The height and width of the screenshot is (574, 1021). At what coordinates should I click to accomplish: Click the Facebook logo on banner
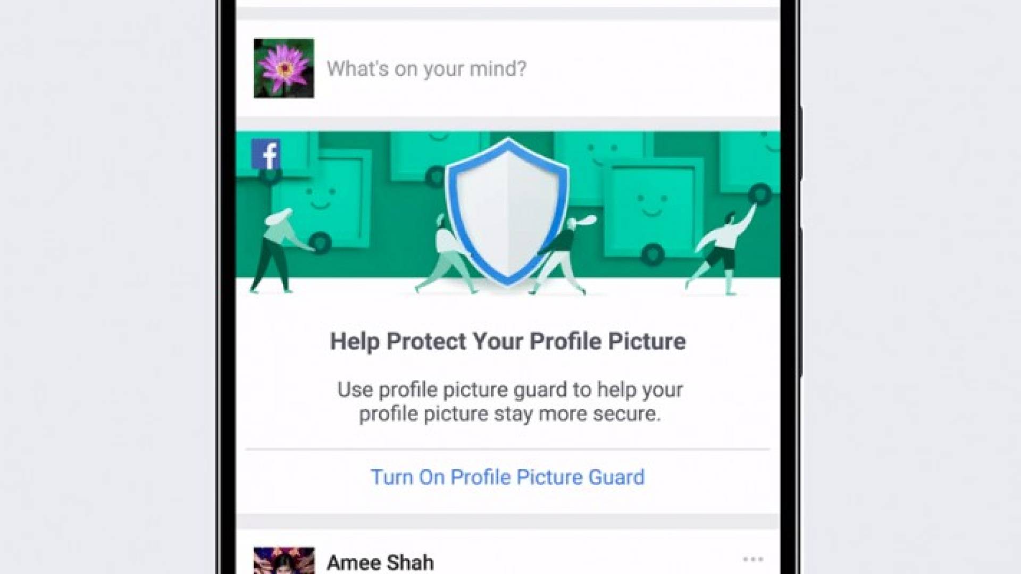coord(266,154)
